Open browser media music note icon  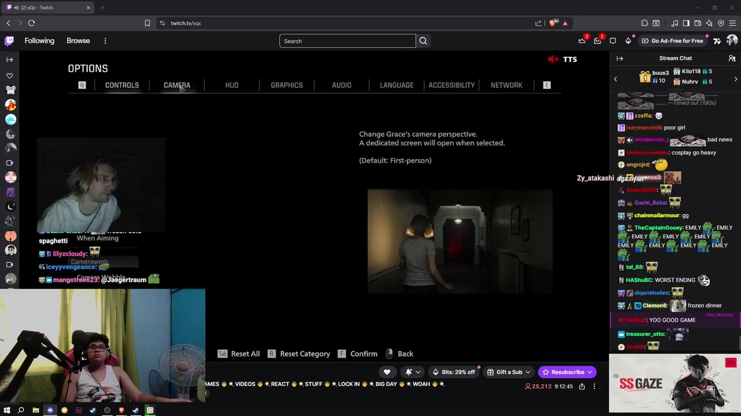674,23
